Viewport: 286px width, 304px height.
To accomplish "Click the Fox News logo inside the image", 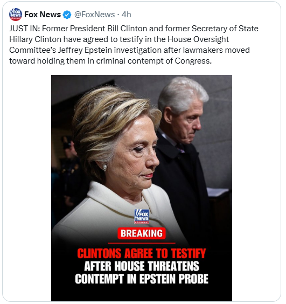I will click(x=142, y=216).
